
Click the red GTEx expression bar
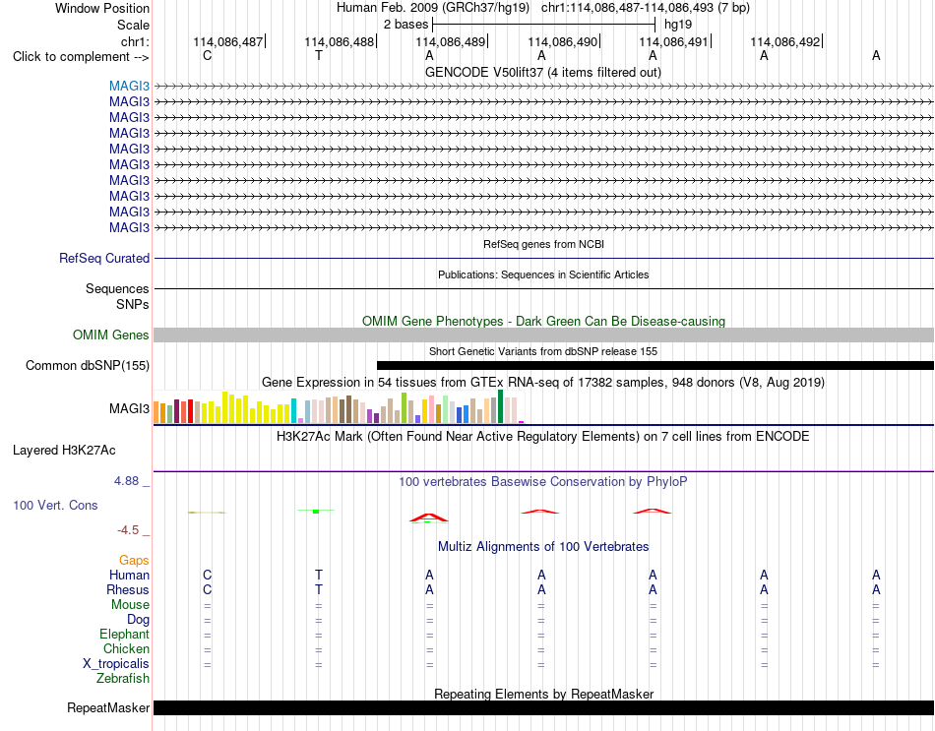(190, 411)
